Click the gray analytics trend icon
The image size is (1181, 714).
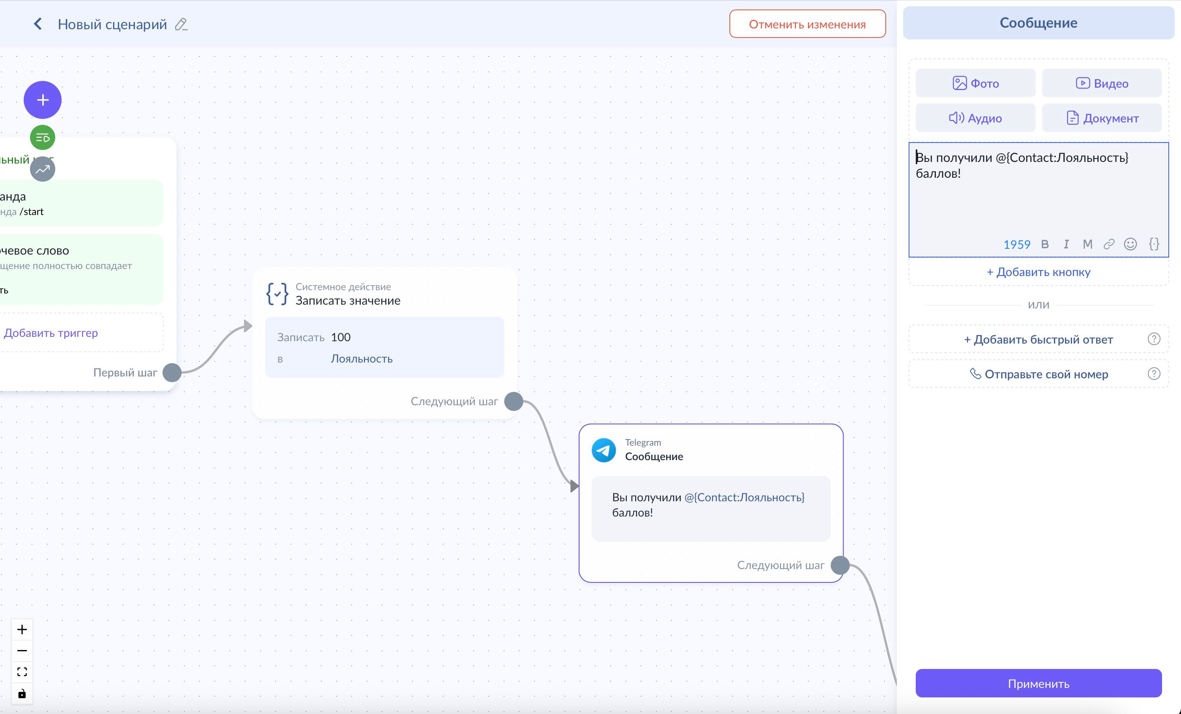pyautogui.click(x=43, y=169)
